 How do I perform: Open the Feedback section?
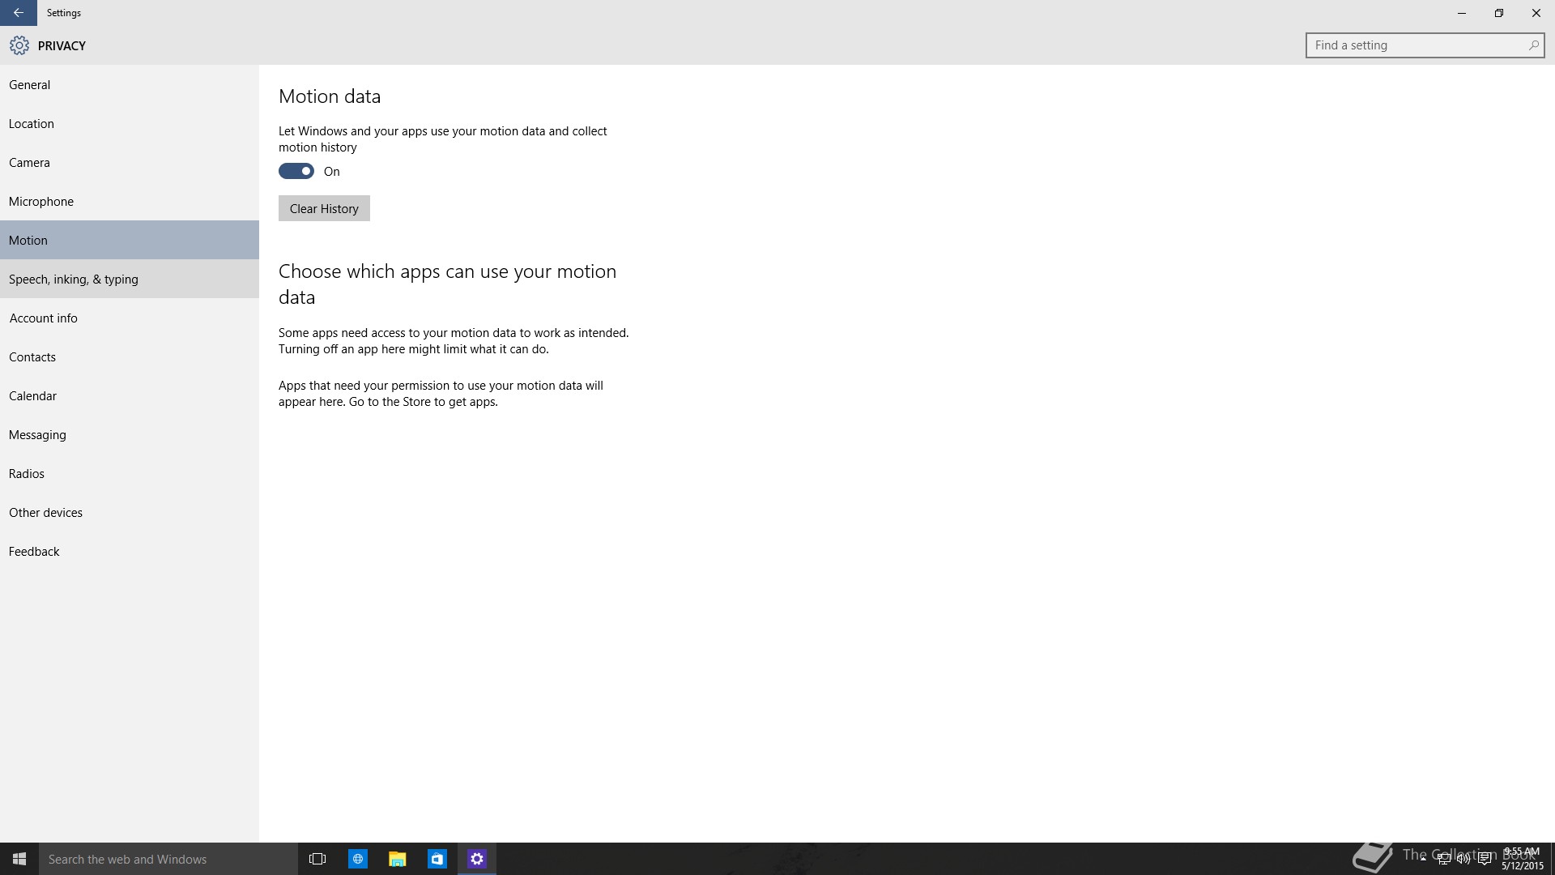click(x=130, y=551)
